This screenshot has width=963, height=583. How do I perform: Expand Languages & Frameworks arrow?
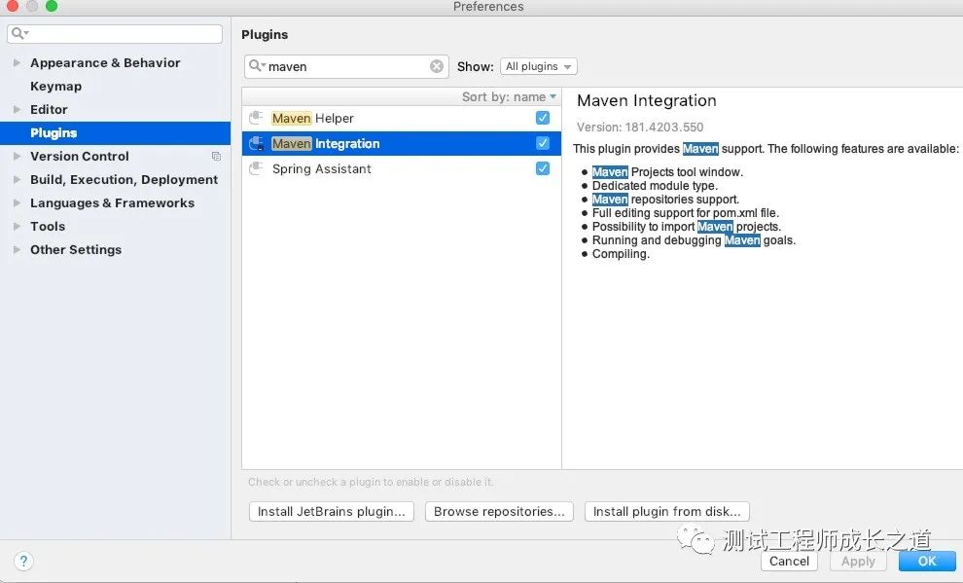pos(17,202)
